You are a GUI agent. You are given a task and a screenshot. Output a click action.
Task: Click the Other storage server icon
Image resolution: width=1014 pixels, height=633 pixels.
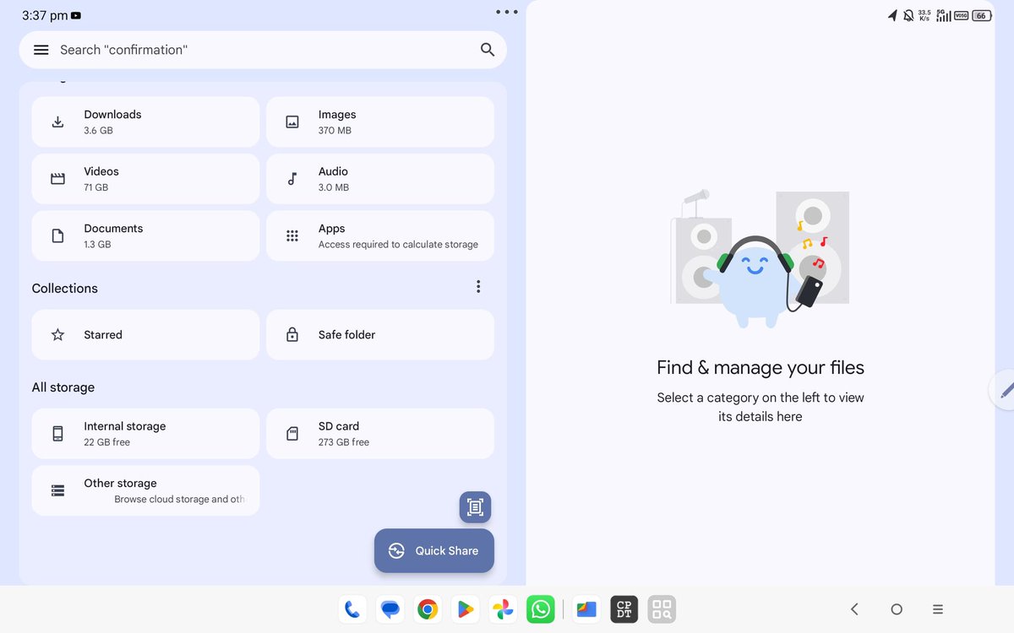[57, 490]
